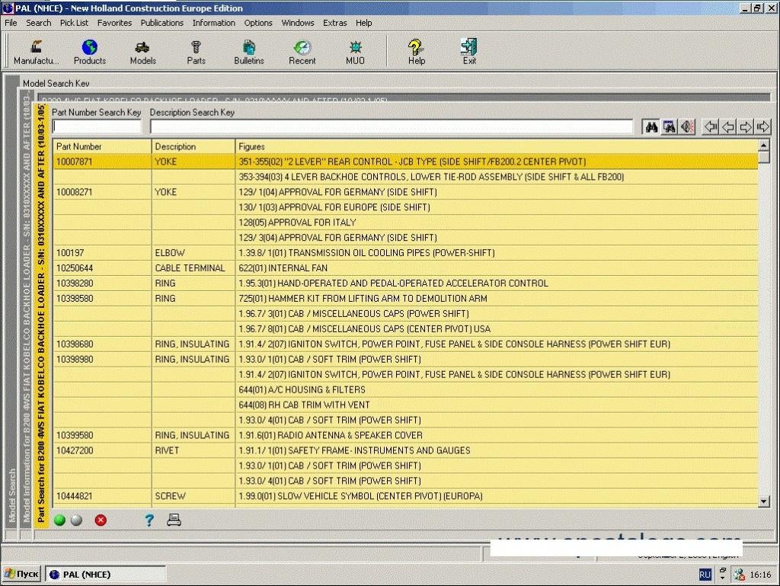Select part number 10007871 row
780x586 pixels.
coord(405,162)
